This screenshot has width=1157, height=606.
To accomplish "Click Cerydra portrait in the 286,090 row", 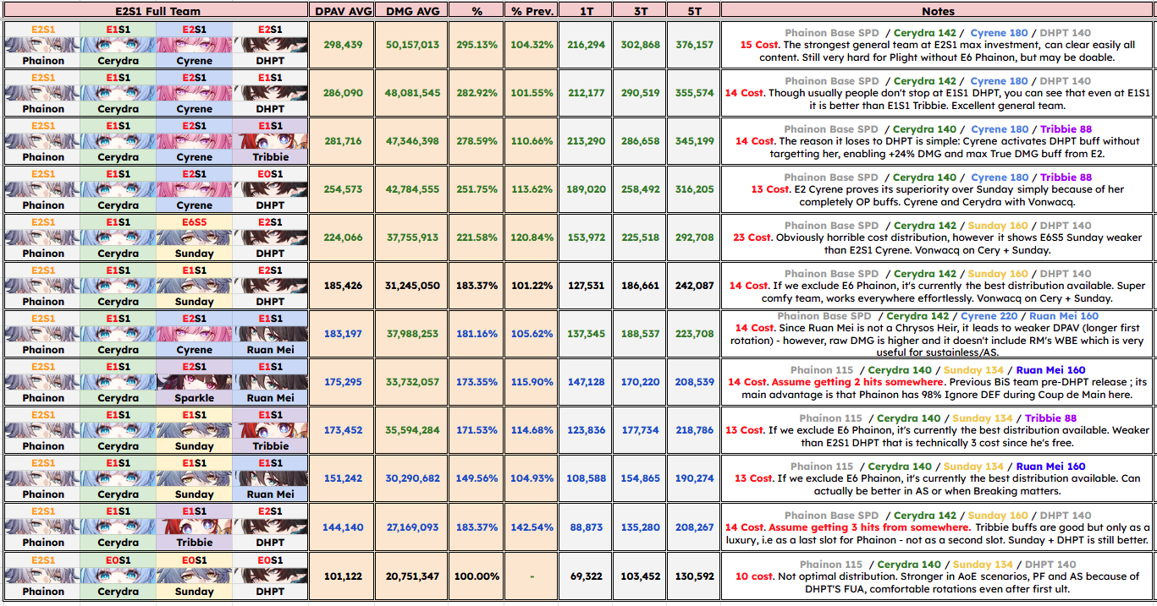I will click(x=118, y=93).
